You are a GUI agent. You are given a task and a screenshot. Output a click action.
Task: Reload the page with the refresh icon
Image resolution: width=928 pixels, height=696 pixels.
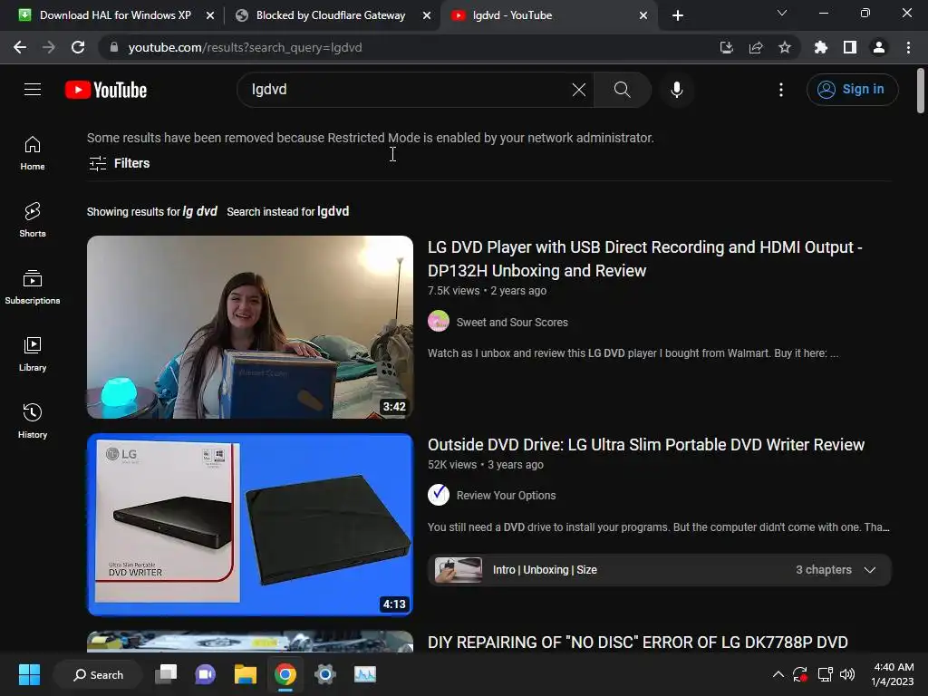[x=78, y=47]
